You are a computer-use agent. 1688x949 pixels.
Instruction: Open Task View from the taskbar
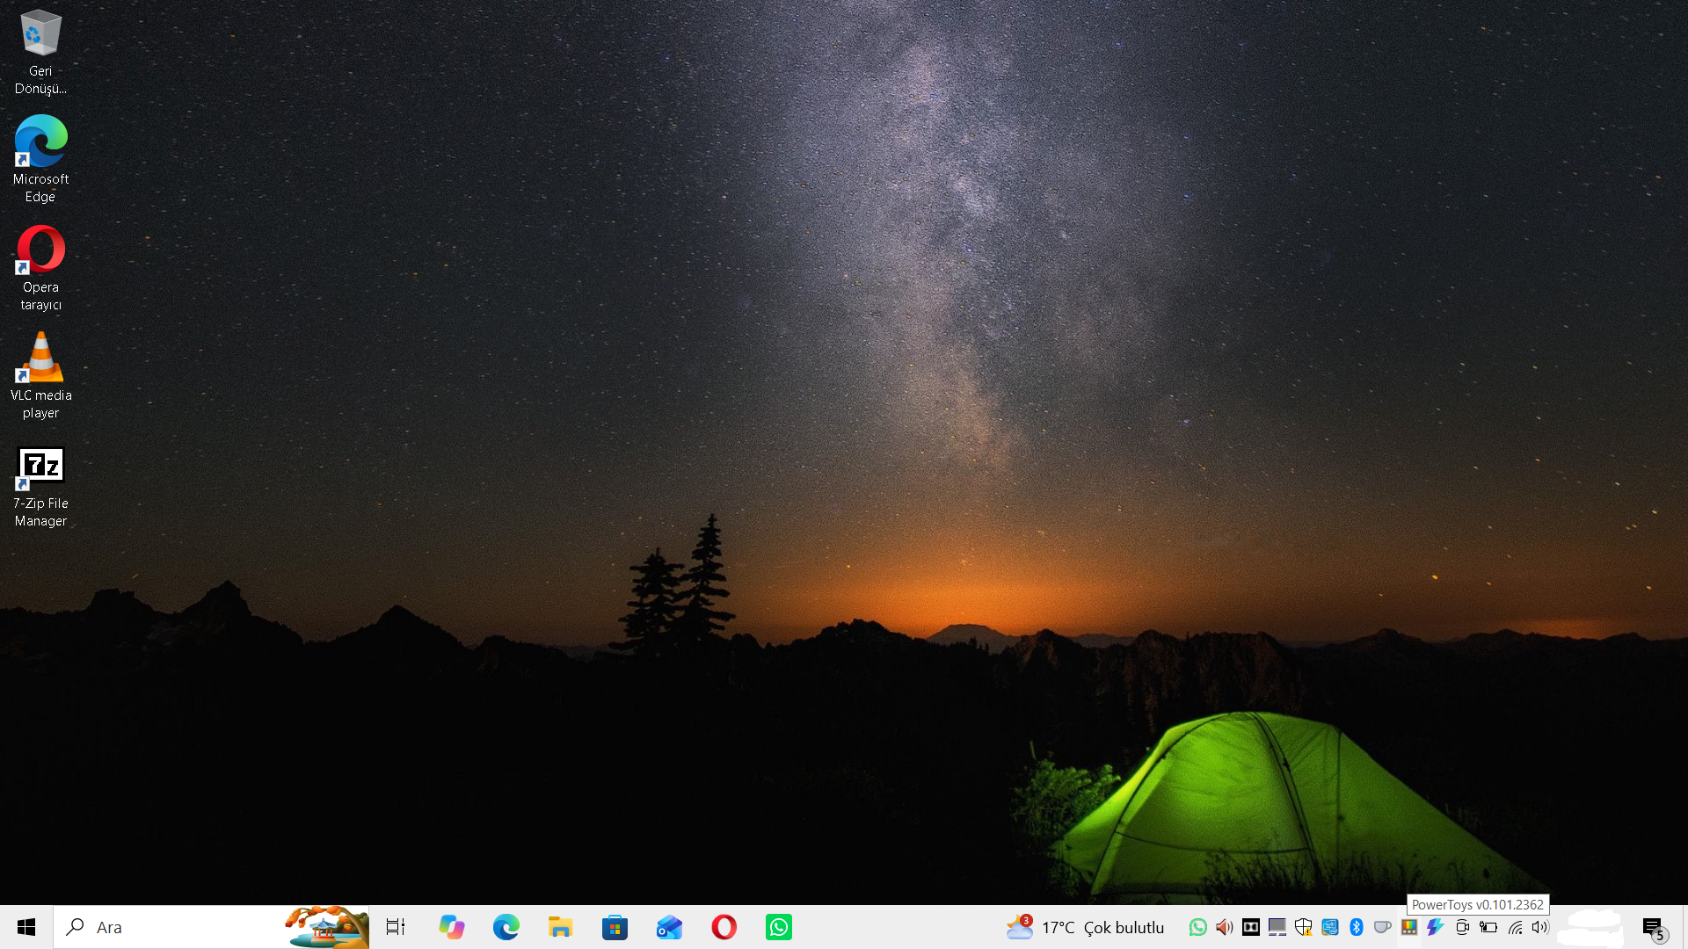[396, 927]
